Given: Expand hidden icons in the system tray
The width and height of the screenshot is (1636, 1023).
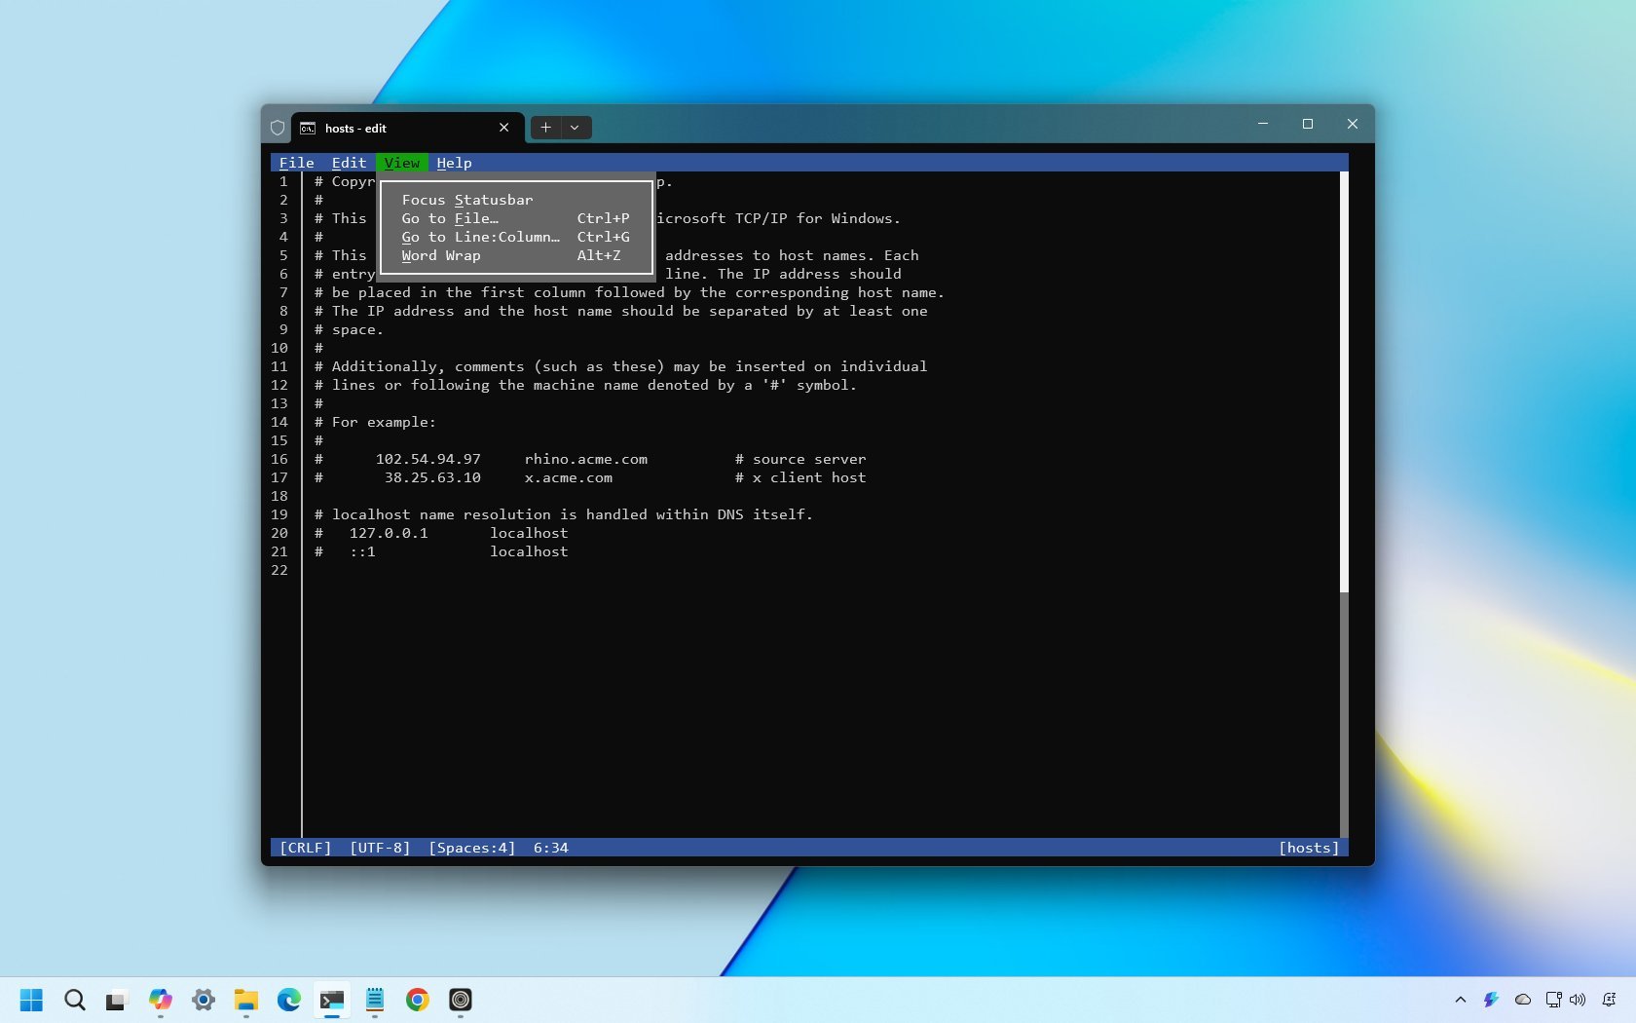Looking at the screenshot, I should 1460,1000.
